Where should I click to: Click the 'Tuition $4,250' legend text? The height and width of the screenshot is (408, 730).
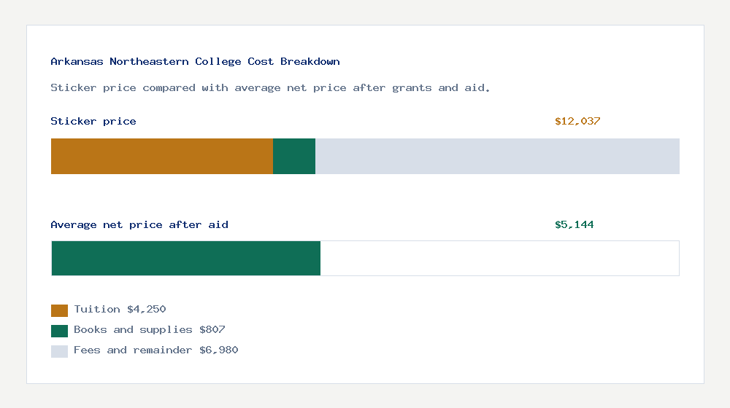[120, 310]
